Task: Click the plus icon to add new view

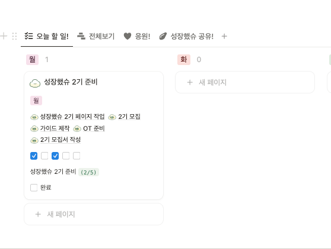Action: tap(224, 36)
